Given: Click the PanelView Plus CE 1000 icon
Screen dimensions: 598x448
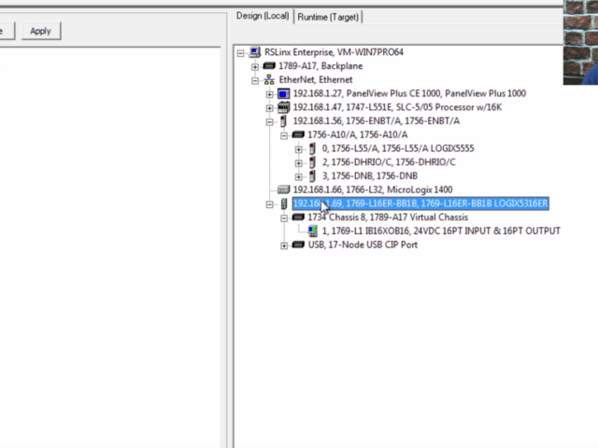Looking at the screenshot, I should (x=283, y=93).
